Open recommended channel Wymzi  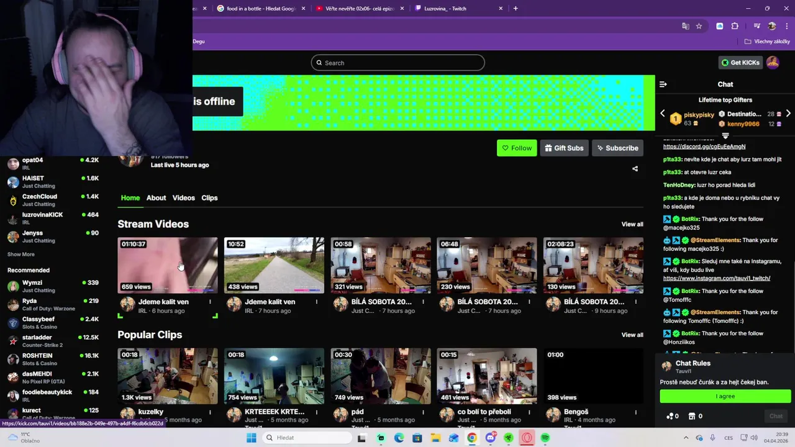click(x=53, y=286)
